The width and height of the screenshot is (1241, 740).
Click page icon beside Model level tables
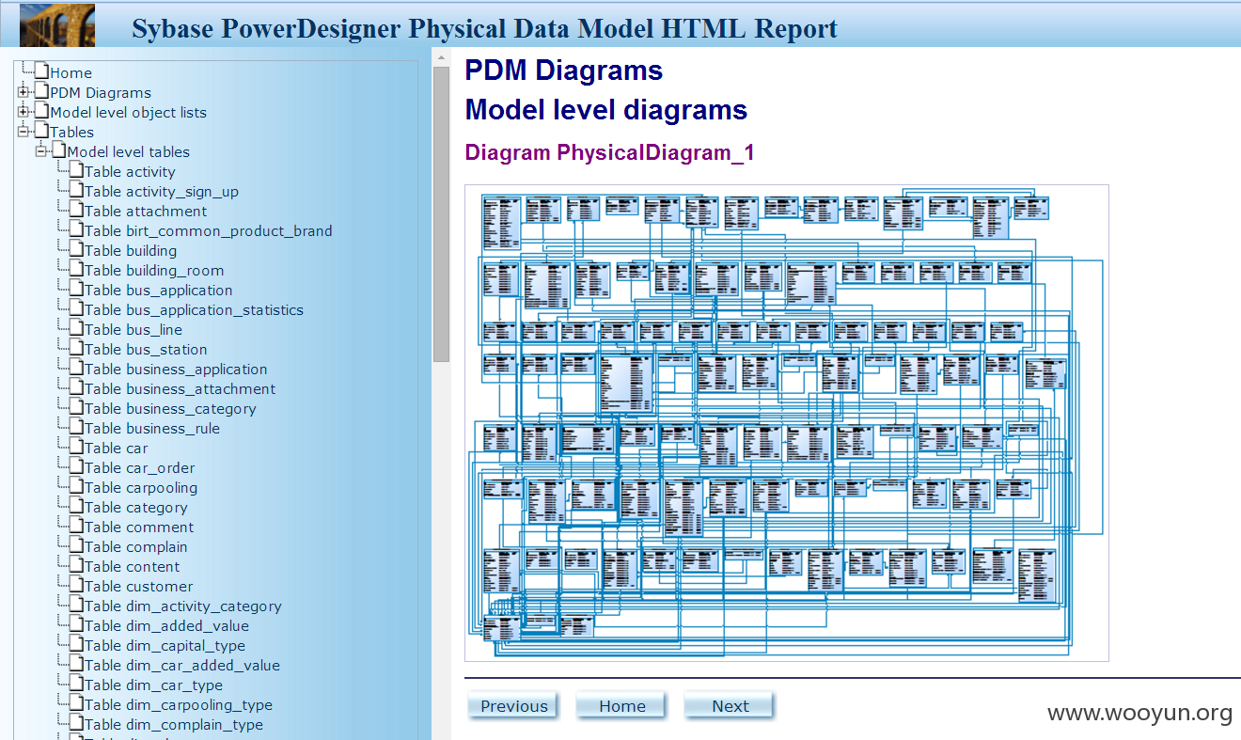[x=58, y=150]
